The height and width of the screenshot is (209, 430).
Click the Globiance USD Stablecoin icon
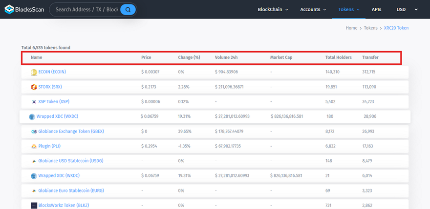[34, 161]
